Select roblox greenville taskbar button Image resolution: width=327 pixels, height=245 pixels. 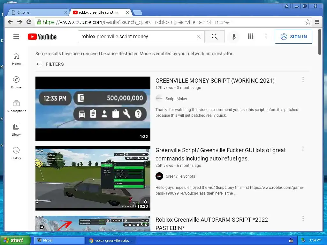click(110, 241)
